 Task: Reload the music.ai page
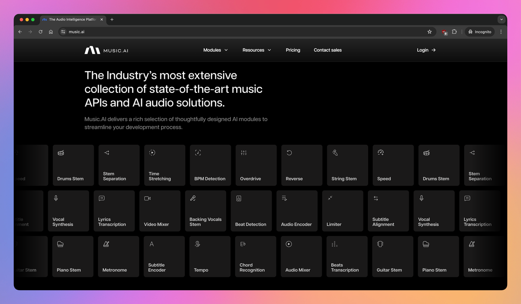(x=40, y=32)
